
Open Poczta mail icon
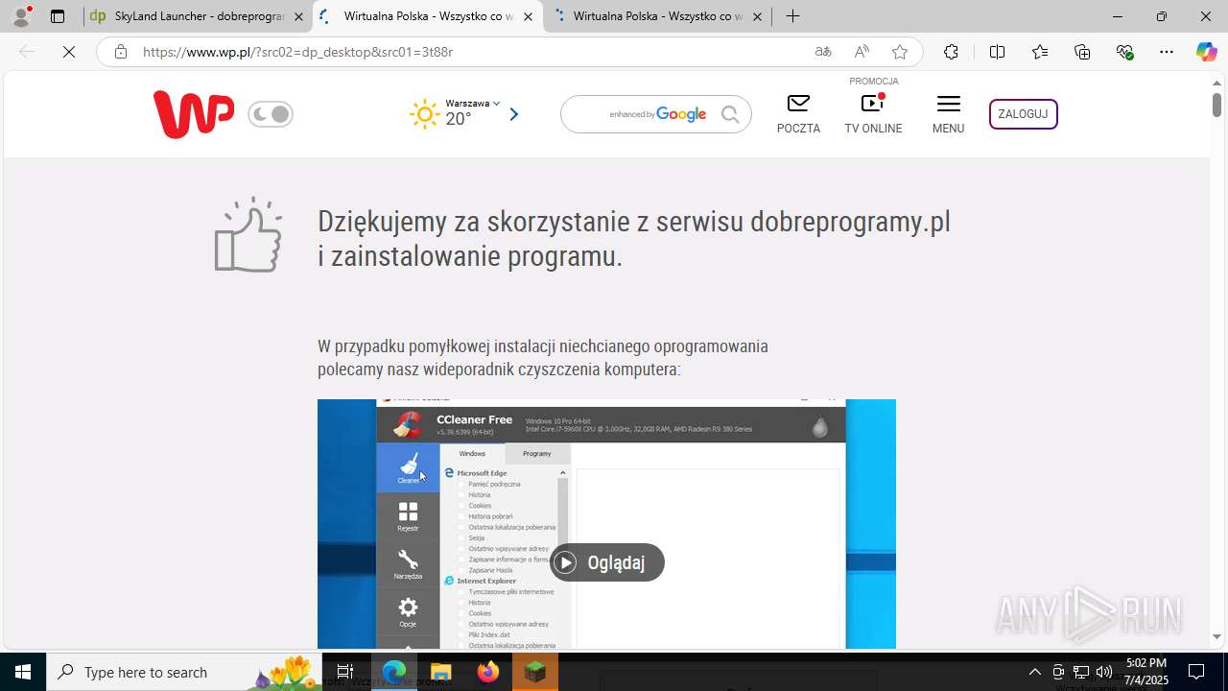(x=798, y=113)
